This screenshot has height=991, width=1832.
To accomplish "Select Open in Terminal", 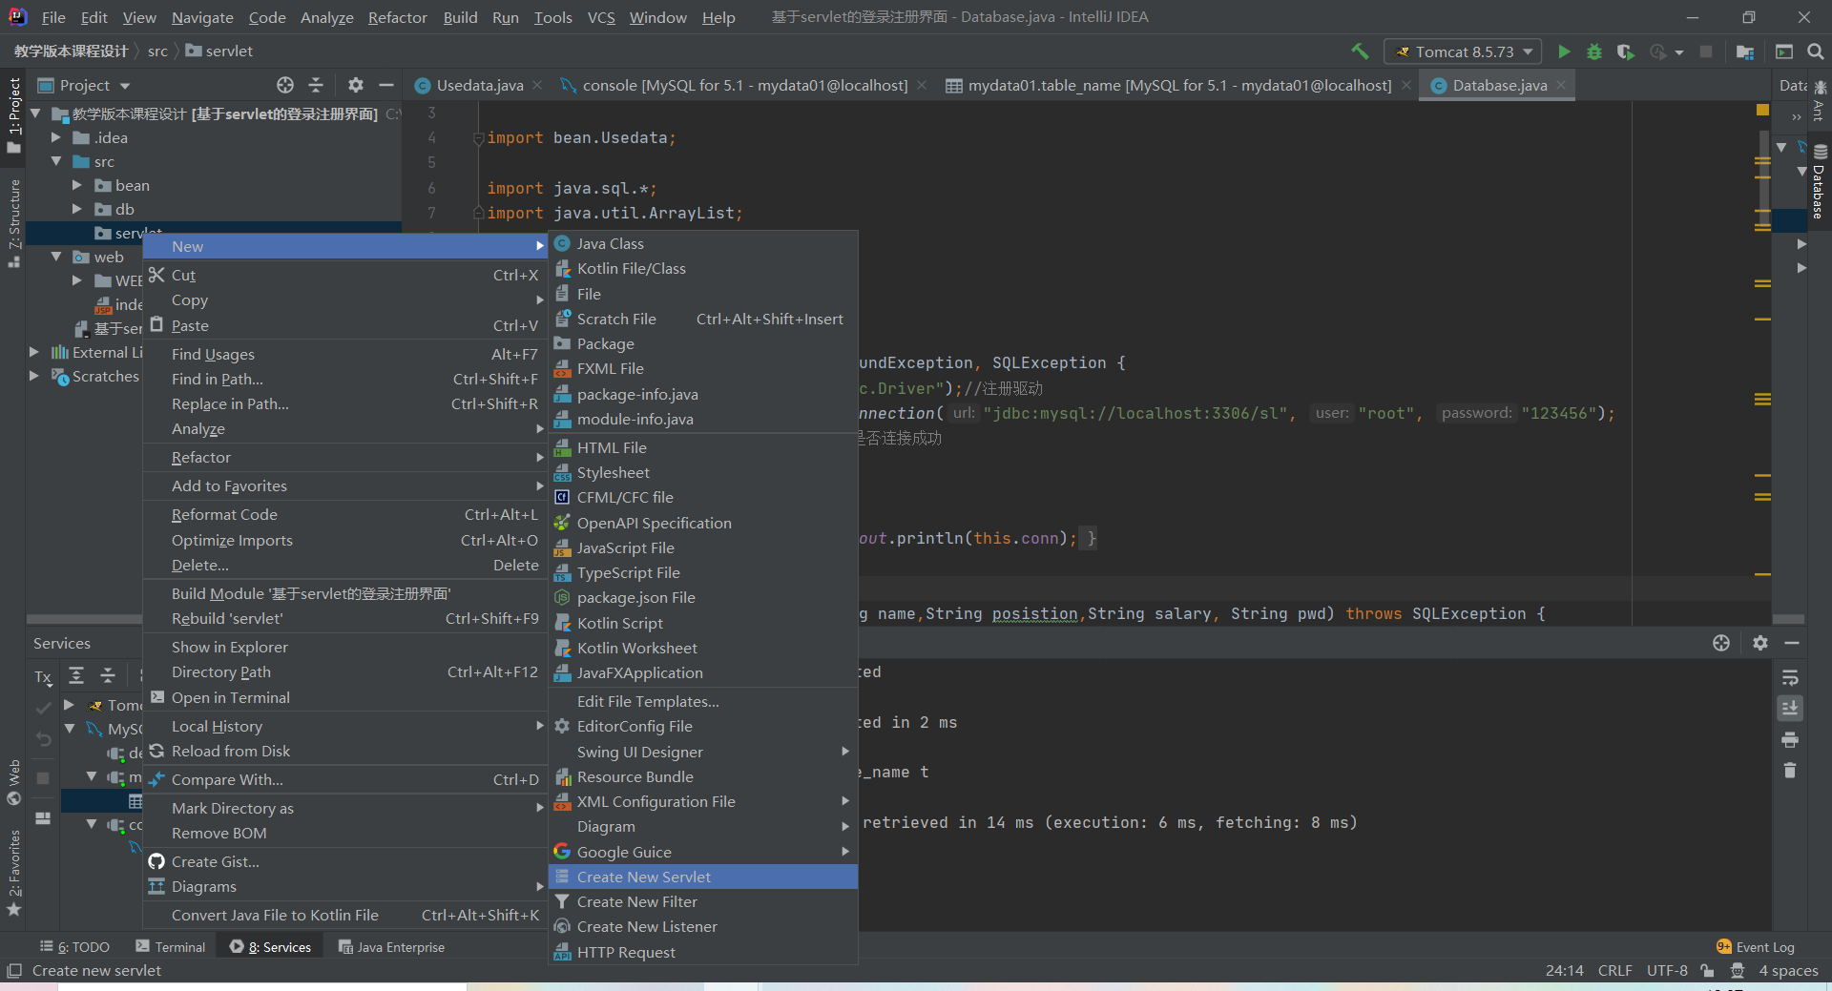I will pyautogui.click(x=344, y=697).
